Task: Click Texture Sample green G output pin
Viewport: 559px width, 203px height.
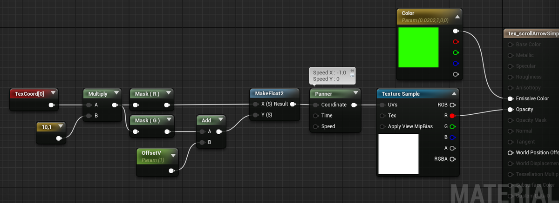Action: click(452, 126)
